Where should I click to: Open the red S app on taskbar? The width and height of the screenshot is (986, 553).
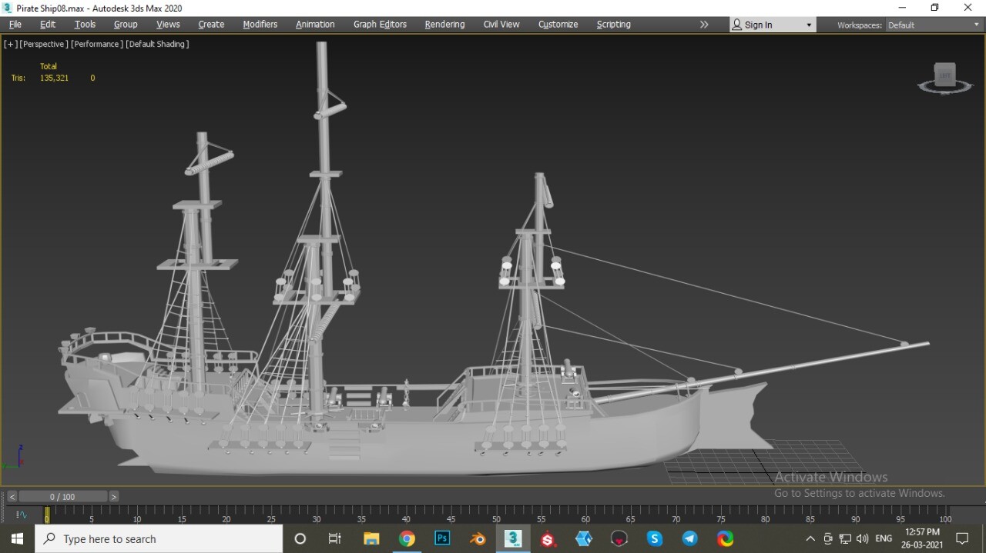pos(548,538)
